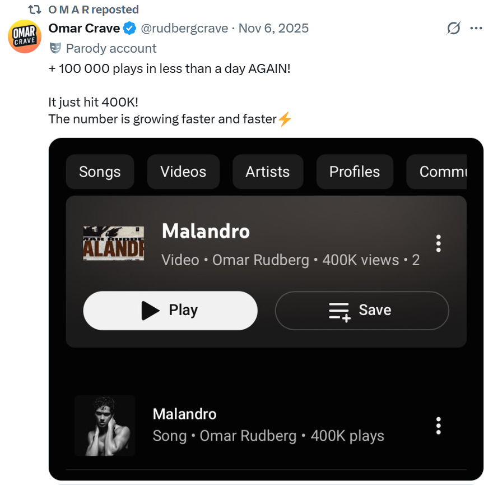Select the Songs filter tab
This screenshot has height=485, width=493.
100,172
